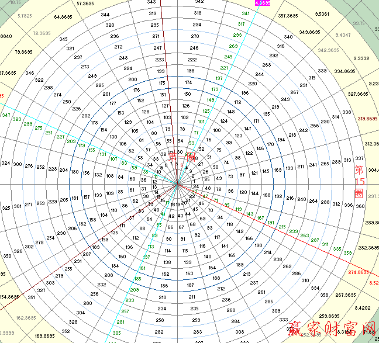Select number 337 beside the ring label
Viewport: 379px width, 343px height.
359,158
